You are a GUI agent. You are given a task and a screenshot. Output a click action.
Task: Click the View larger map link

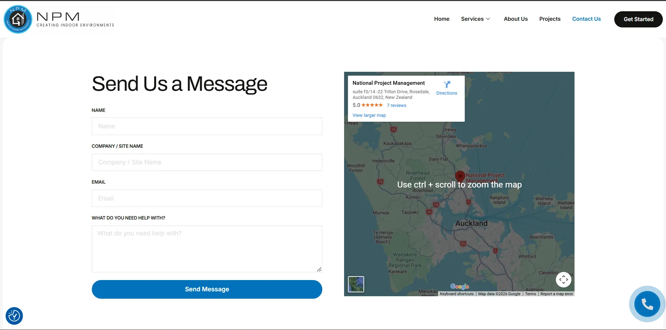[x=369, y=115]
